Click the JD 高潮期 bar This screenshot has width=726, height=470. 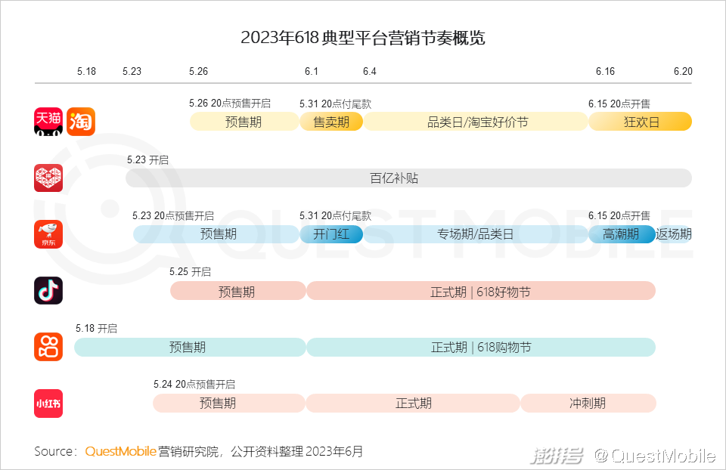point(622,234)
